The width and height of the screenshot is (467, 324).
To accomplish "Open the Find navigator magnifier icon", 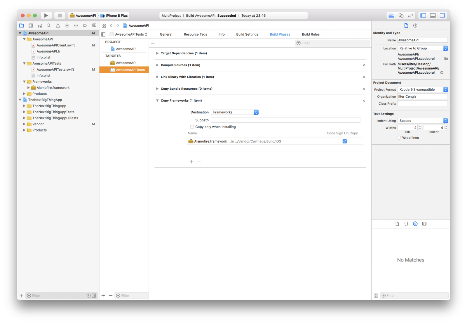I will pyautogui.click(x=49, y=26).
